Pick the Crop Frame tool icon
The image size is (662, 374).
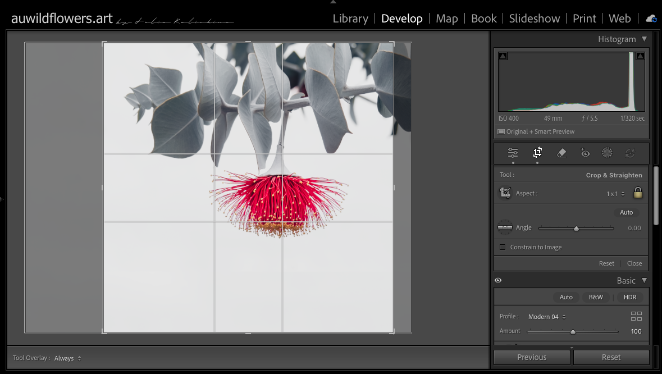pos(505,193)
